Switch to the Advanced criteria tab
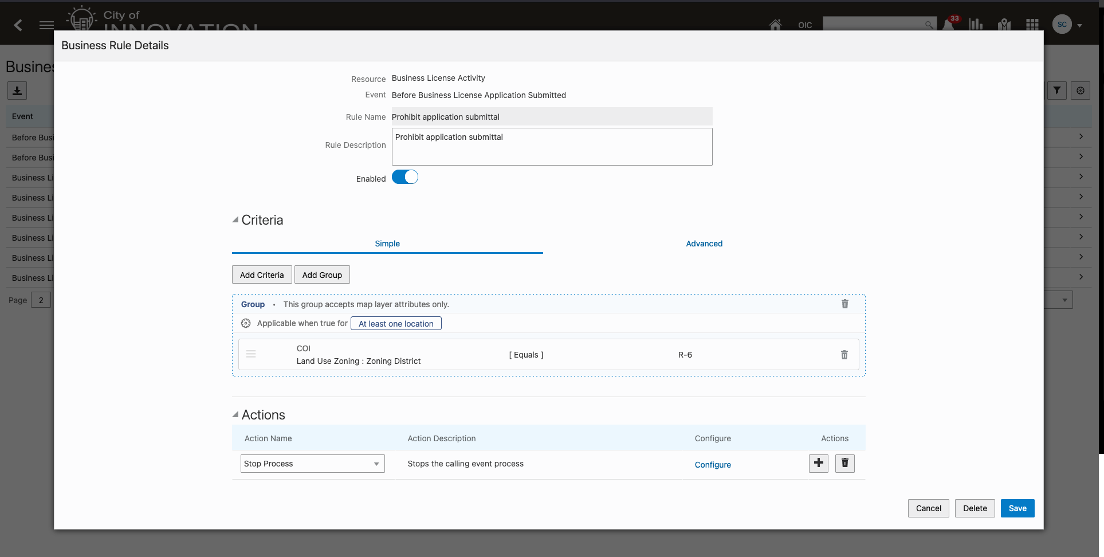1104x557 pixels. pos(704,244)
